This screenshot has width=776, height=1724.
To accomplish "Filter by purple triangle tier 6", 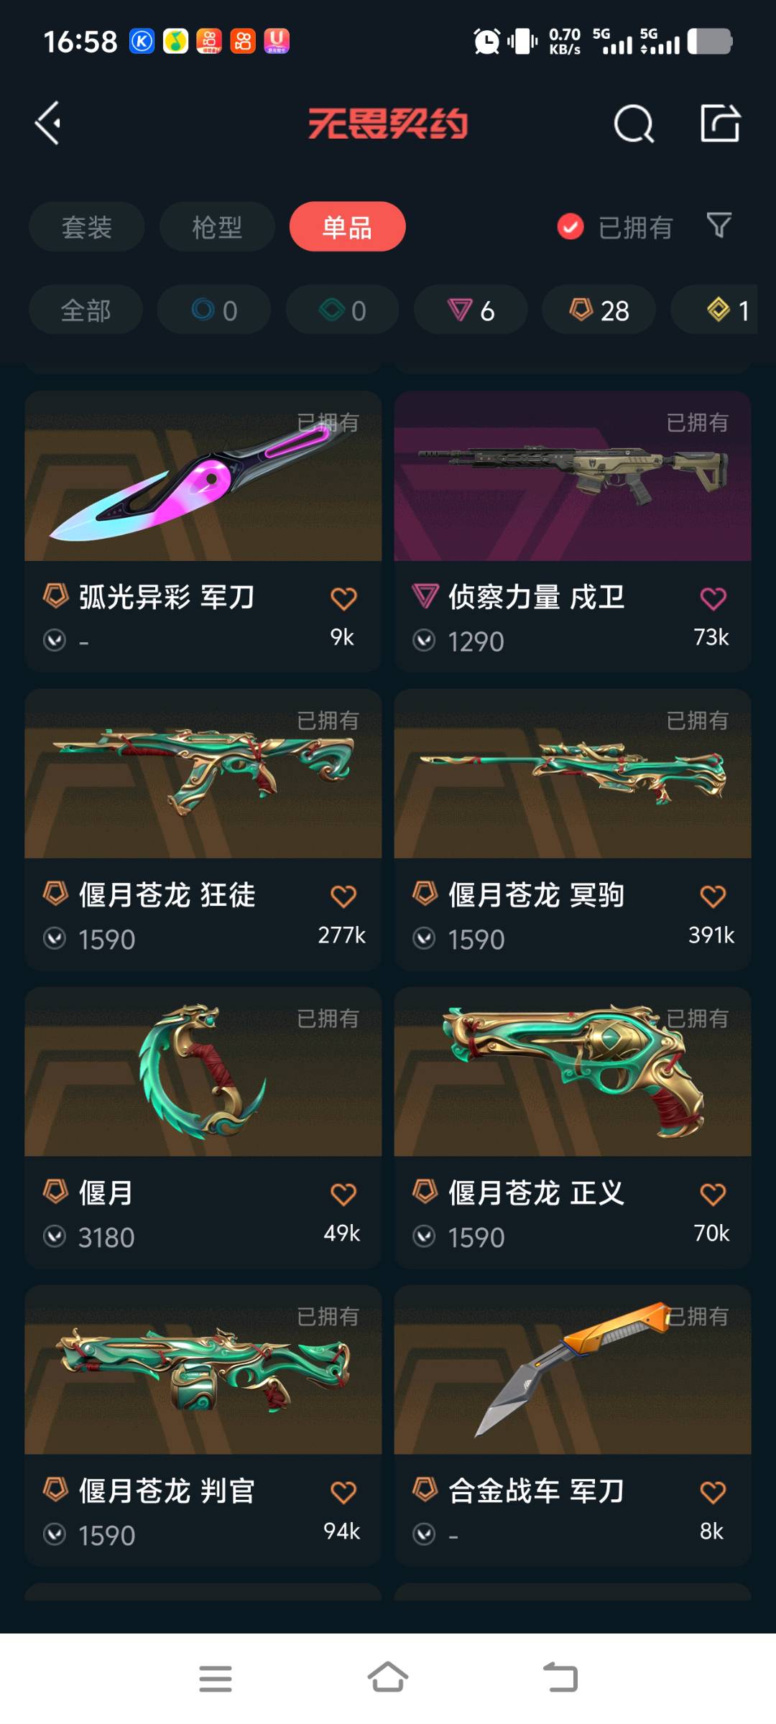I will (471, 310).
